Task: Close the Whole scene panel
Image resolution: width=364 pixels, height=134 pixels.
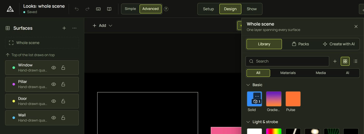Action: 356,26
